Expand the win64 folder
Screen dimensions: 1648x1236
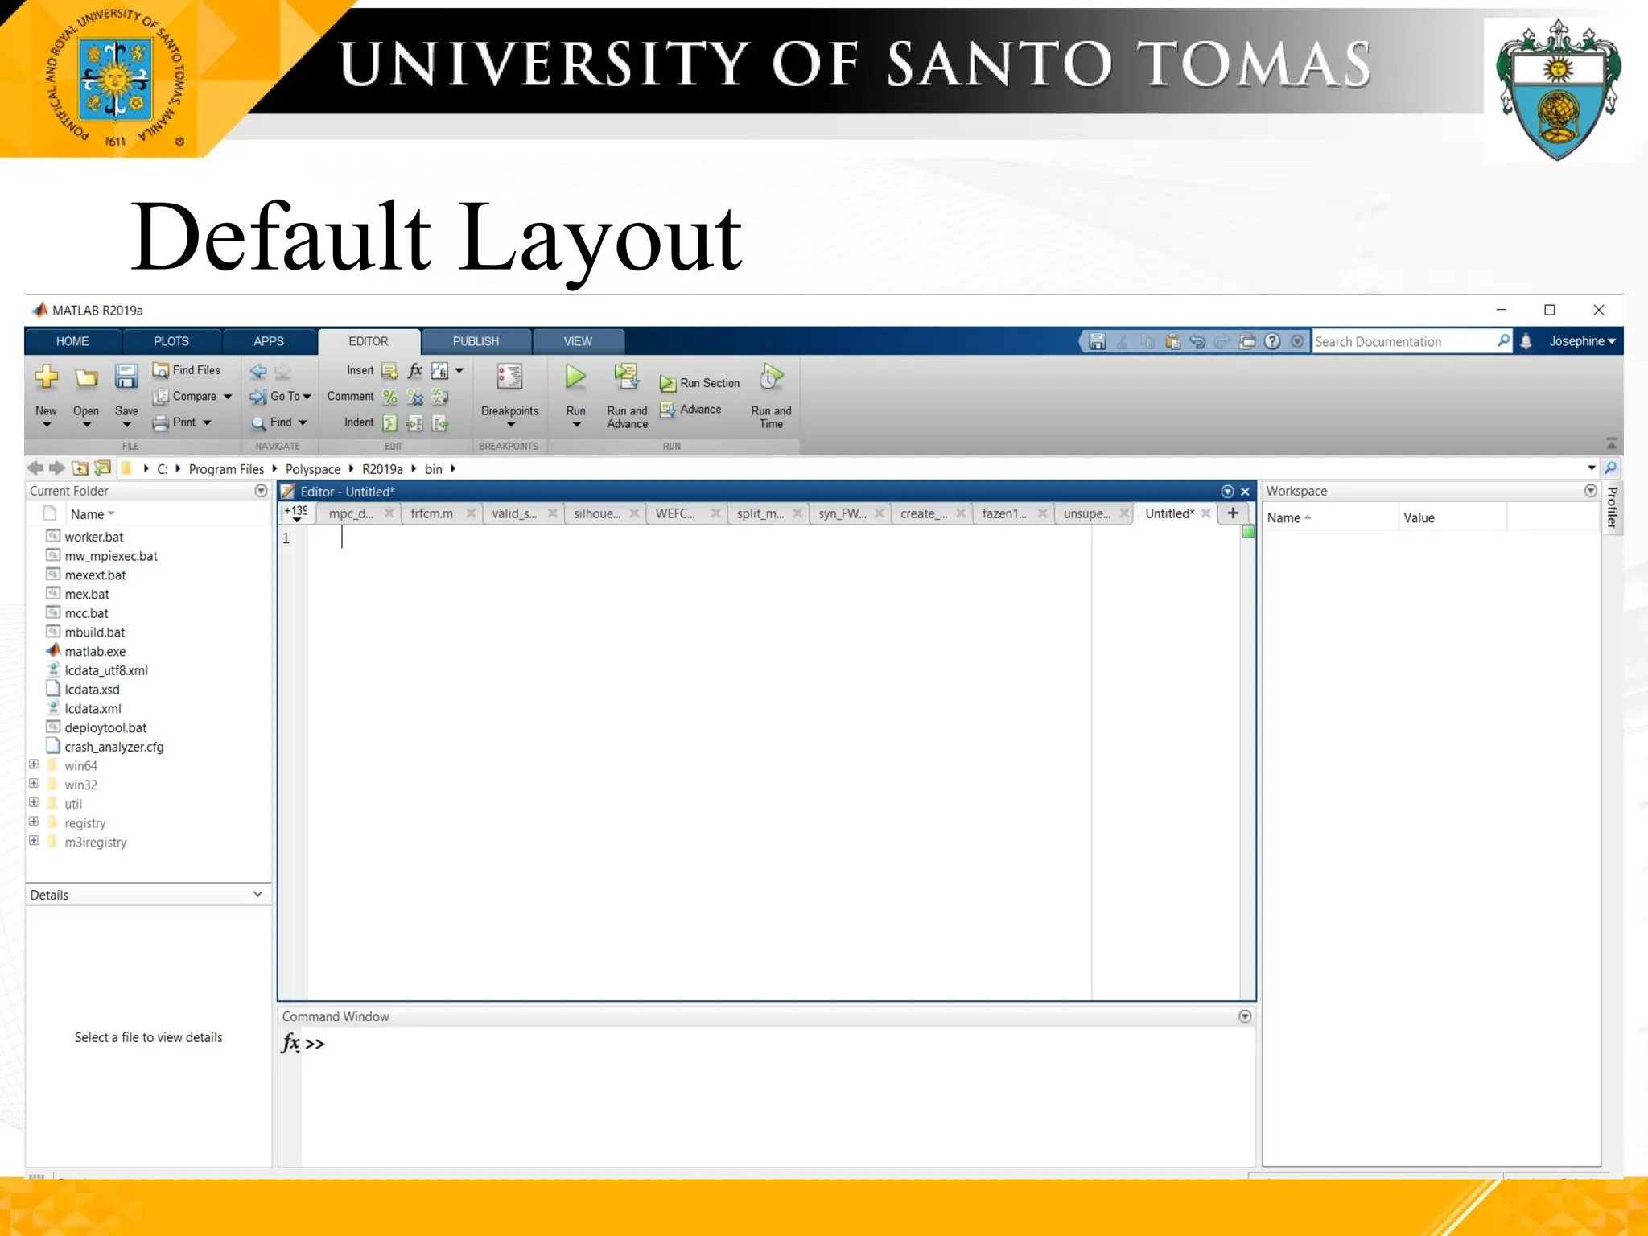point(34,764)
